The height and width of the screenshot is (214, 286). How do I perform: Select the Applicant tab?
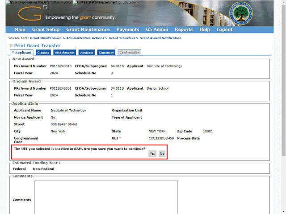22,53
